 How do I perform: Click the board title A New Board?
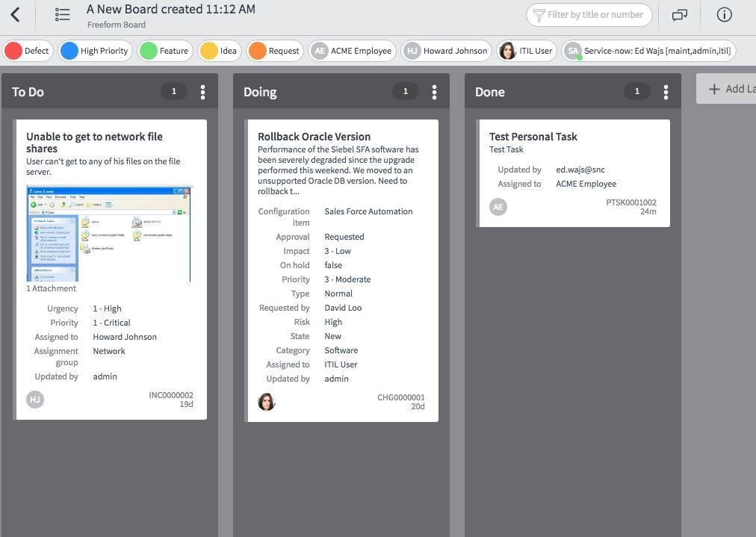pos(170,9)
